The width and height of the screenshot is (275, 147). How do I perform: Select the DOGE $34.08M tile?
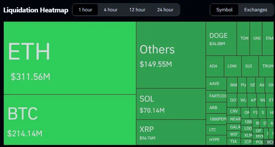click(221, 39)
